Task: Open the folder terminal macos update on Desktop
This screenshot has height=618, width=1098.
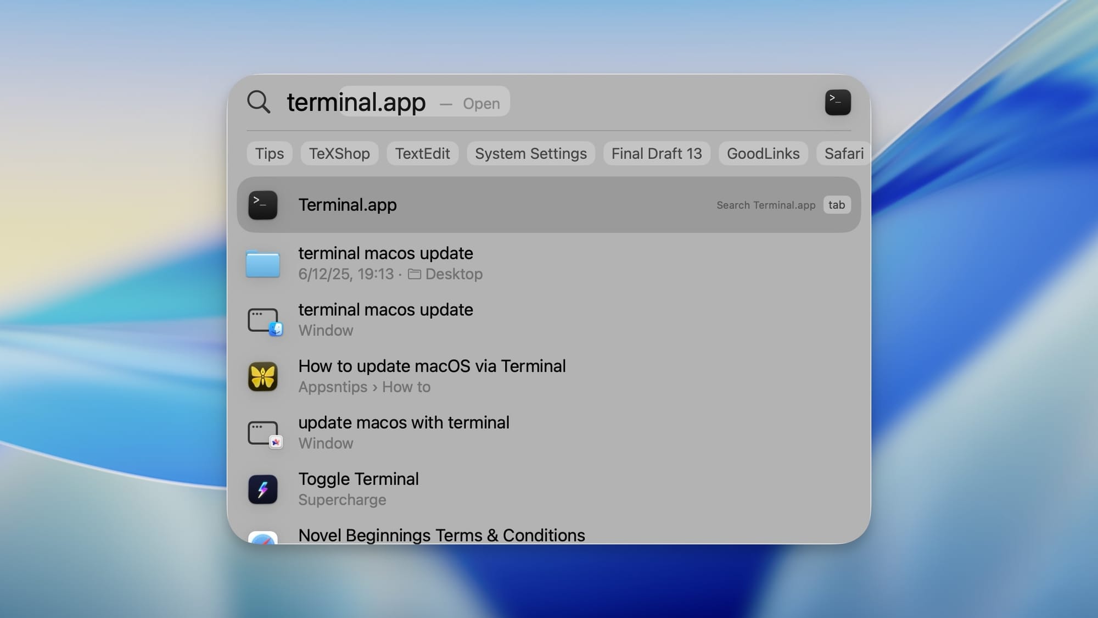Action: click(x=385, y=253)
